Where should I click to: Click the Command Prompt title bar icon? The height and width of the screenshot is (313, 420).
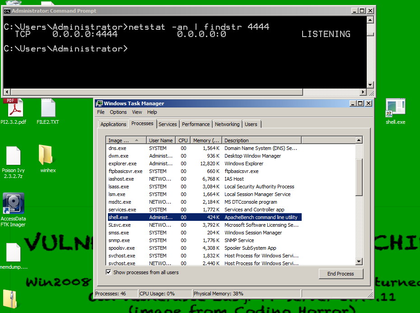7,11
